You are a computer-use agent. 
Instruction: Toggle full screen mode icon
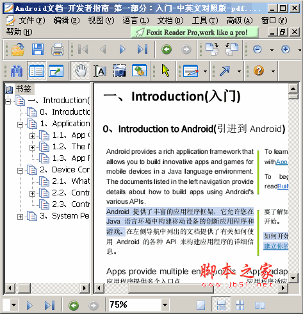56,70
